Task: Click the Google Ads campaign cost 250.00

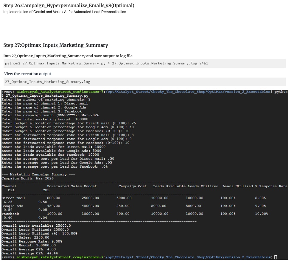Action: 123,206
